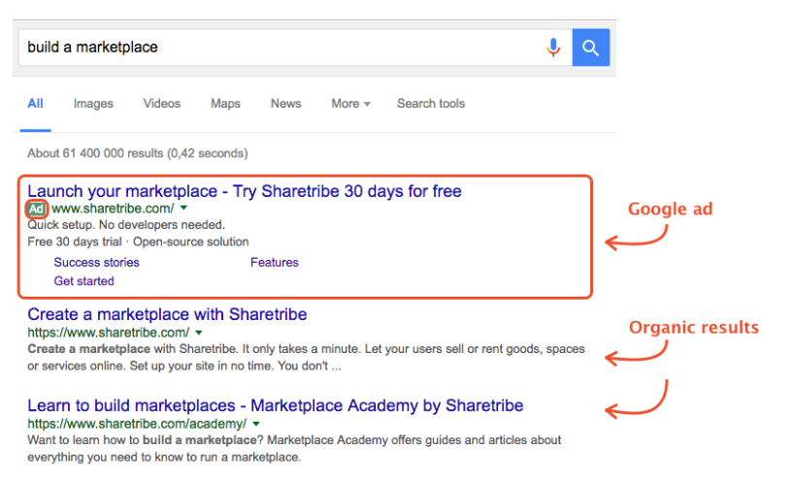793x480 pixels.
Task: Expand the More dropdown menu
Action: [x=350, y=104]
